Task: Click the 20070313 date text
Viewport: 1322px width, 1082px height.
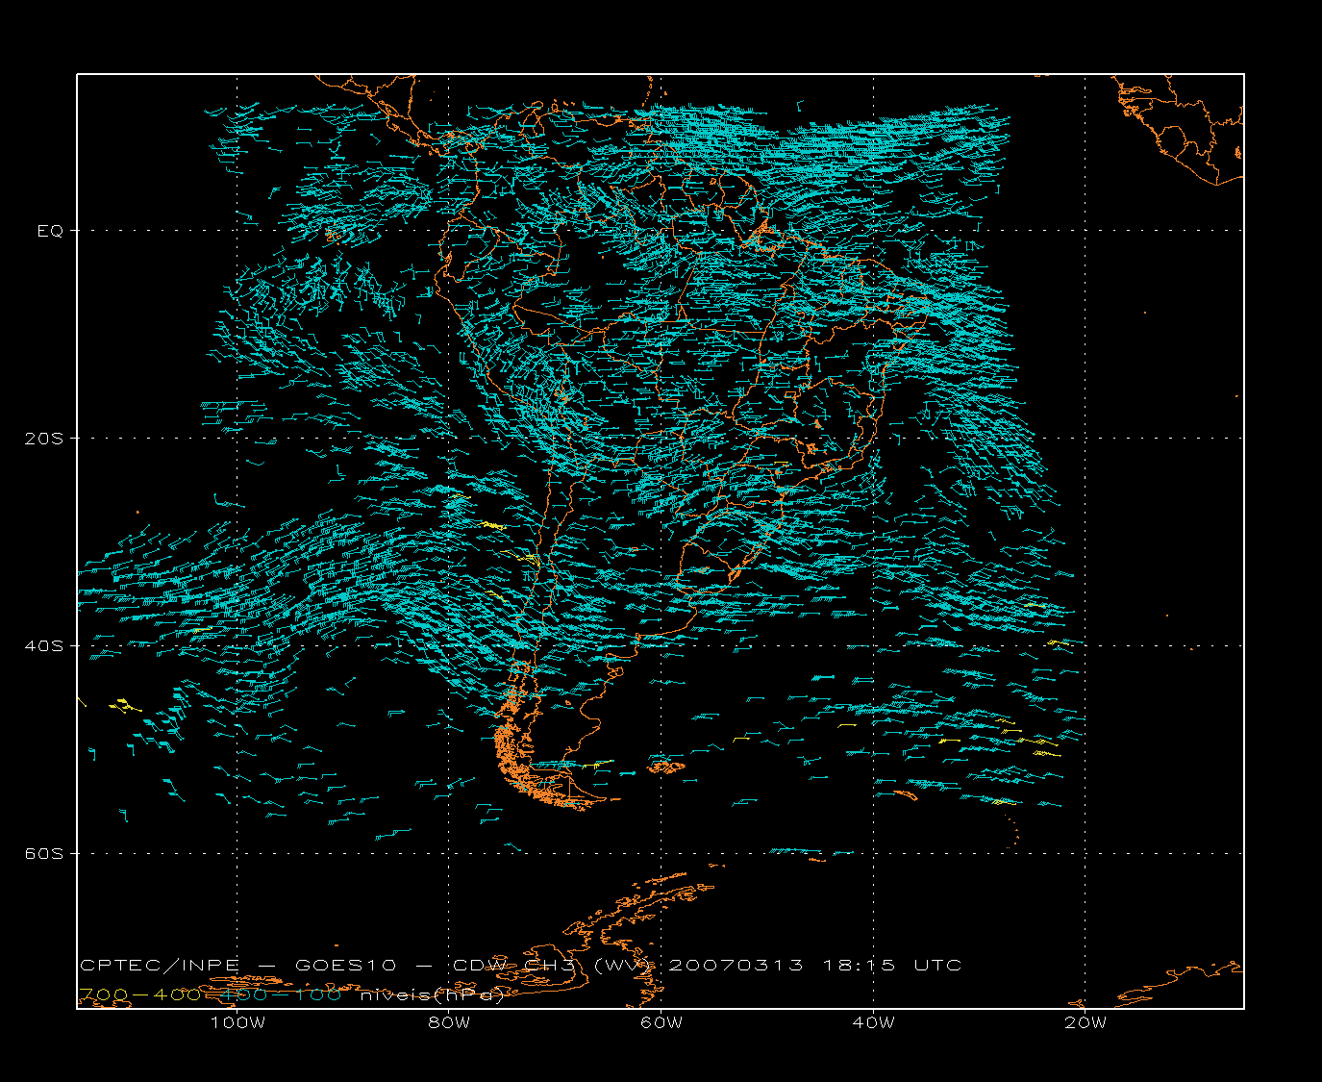Action: (736, 966)
